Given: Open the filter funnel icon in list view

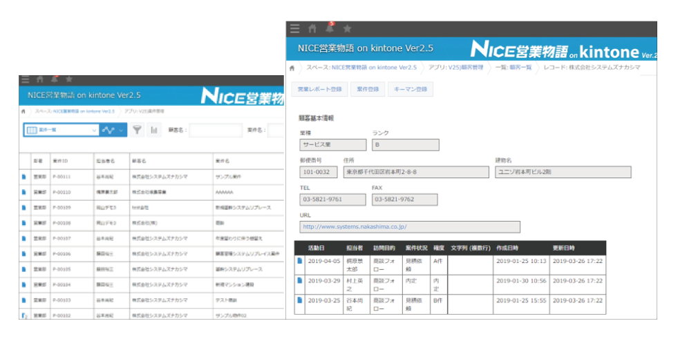Looking at the screenshot, I should (x=137, y=130).
